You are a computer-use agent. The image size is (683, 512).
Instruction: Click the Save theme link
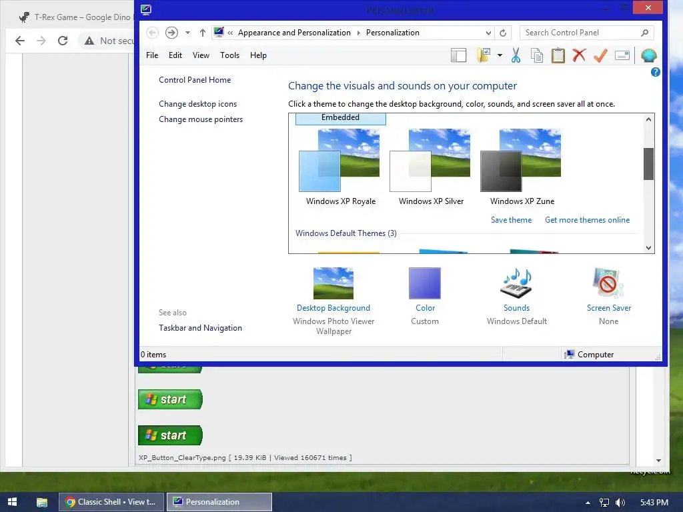tap(511, 220)
